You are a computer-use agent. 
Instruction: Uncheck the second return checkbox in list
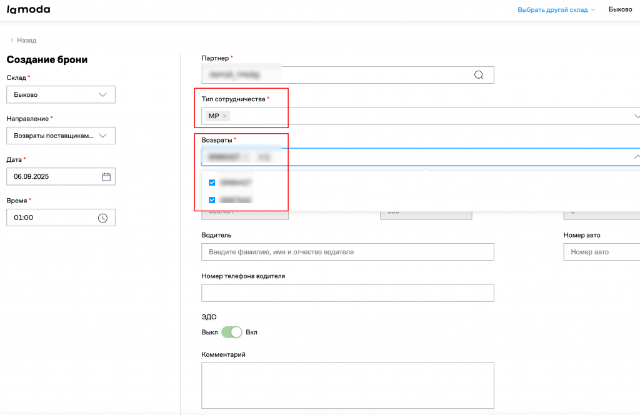[212, 200]
